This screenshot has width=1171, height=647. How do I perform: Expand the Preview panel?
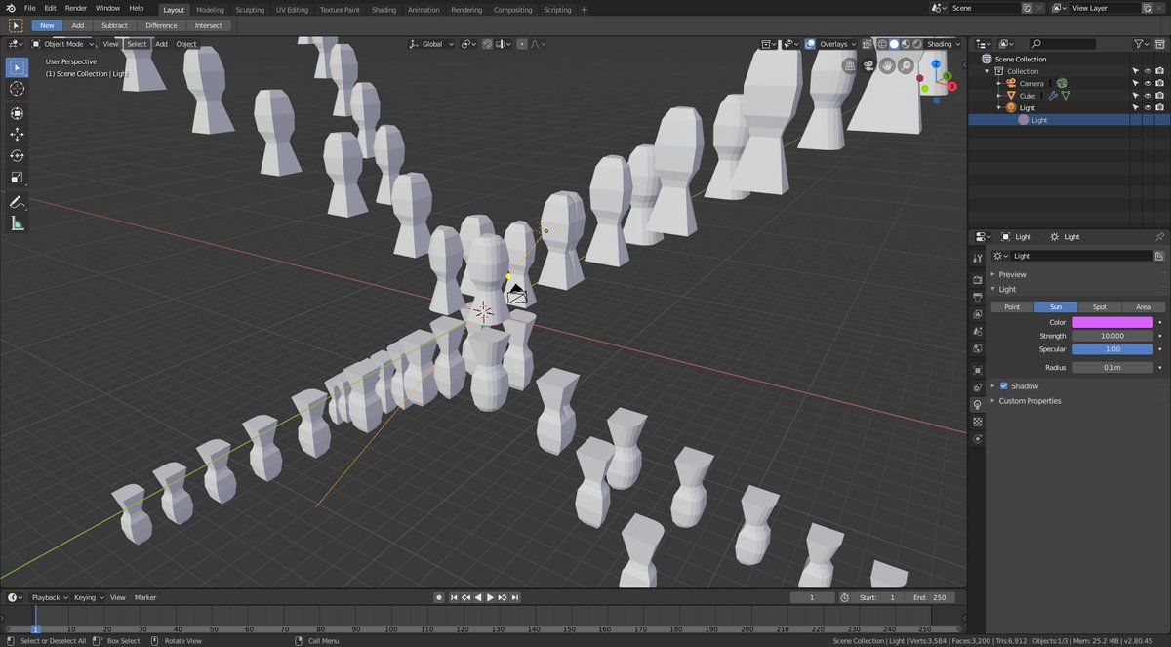1012,274
